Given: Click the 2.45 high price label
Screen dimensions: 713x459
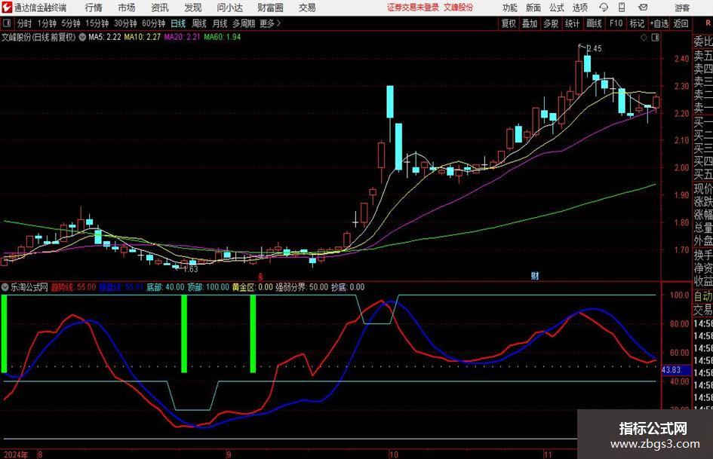Looking at the screenshot, I should pyautogui.click(x=595, y=48).
